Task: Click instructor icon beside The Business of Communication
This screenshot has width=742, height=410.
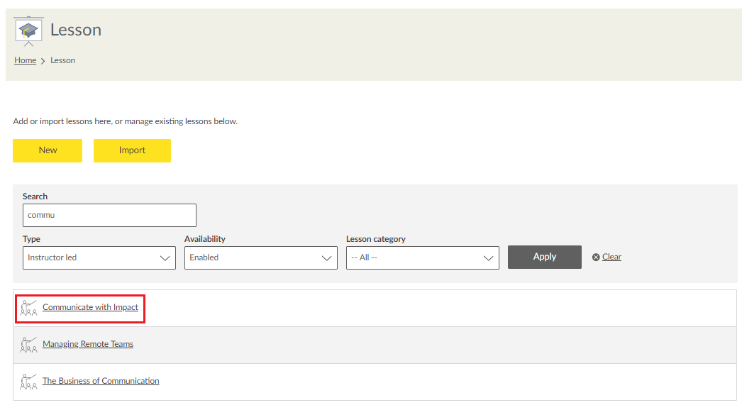Action: point(29,382)
